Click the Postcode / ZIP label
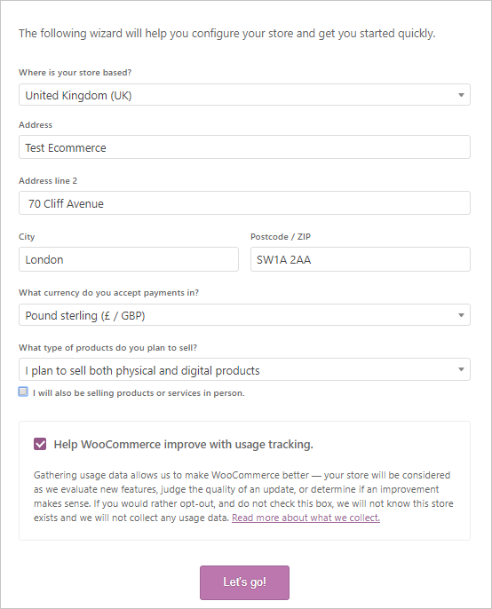 pos(281,236)
